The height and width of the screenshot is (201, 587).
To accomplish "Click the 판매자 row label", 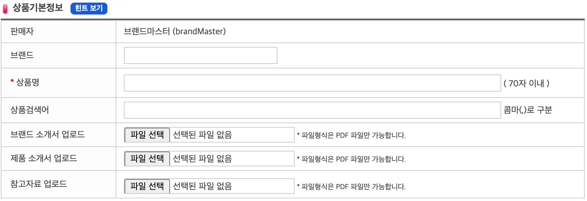I will 22,32.
